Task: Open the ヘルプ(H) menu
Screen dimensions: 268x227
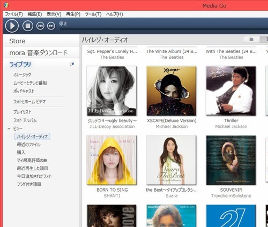Action: pyautogui.click(x=114, y=14)
